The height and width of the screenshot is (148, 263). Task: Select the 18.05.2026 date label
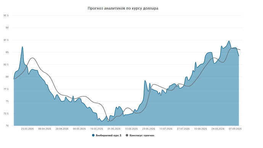96,129
